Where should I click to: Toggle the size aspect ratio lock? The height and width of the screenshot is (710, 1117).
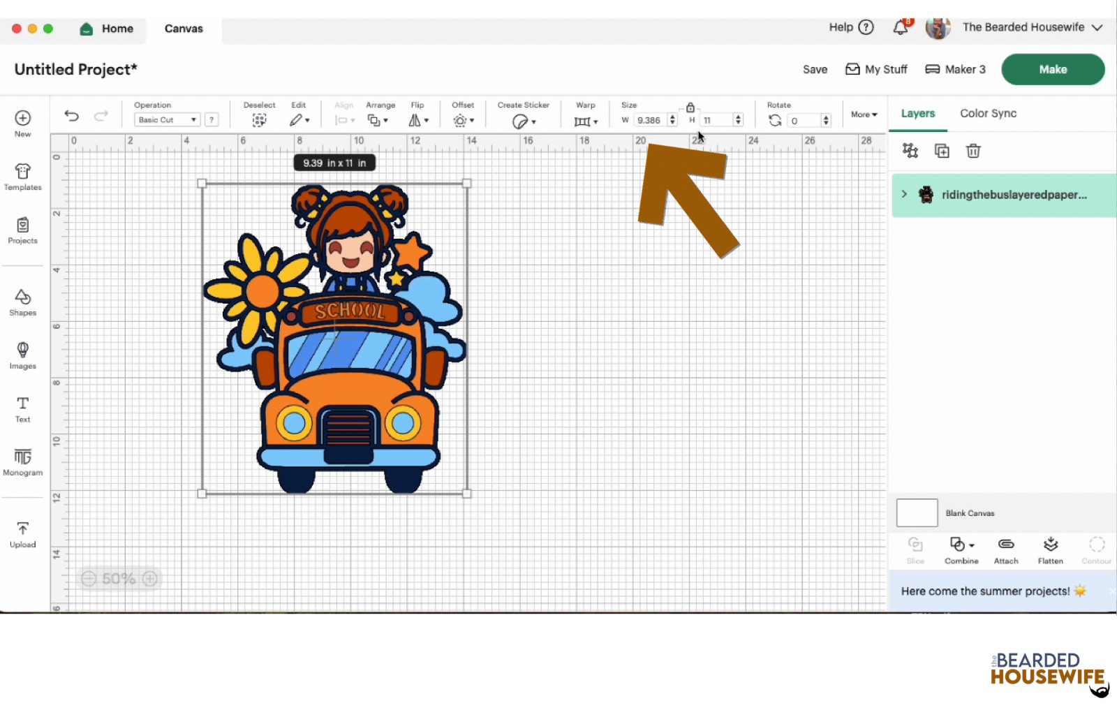(x=690, y=108)
